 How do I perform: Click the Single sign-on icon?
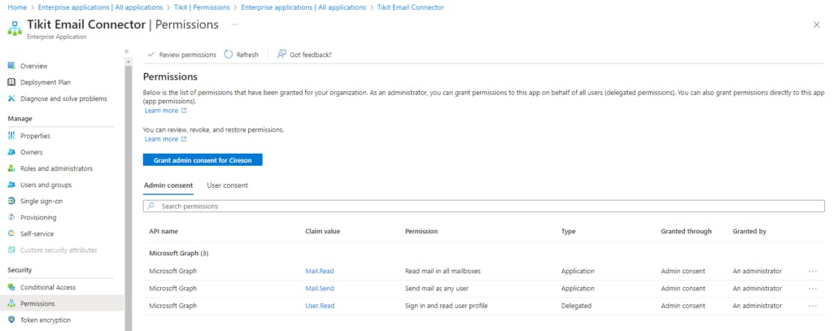(x=11, y=201)
